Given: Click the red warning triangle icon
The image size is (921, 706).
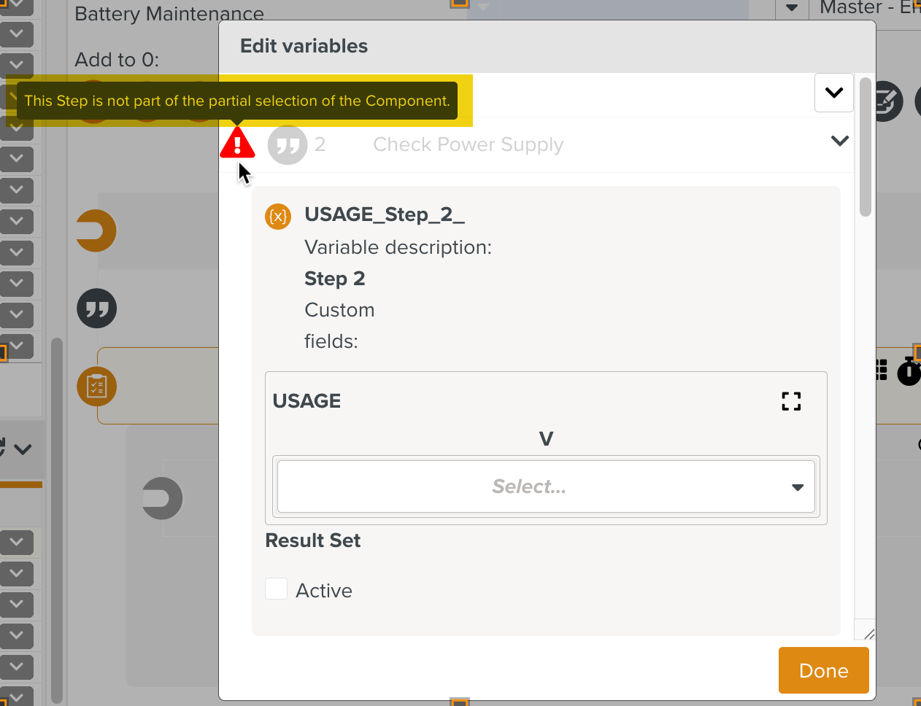Looking at the screenshot, I should 237,144.
